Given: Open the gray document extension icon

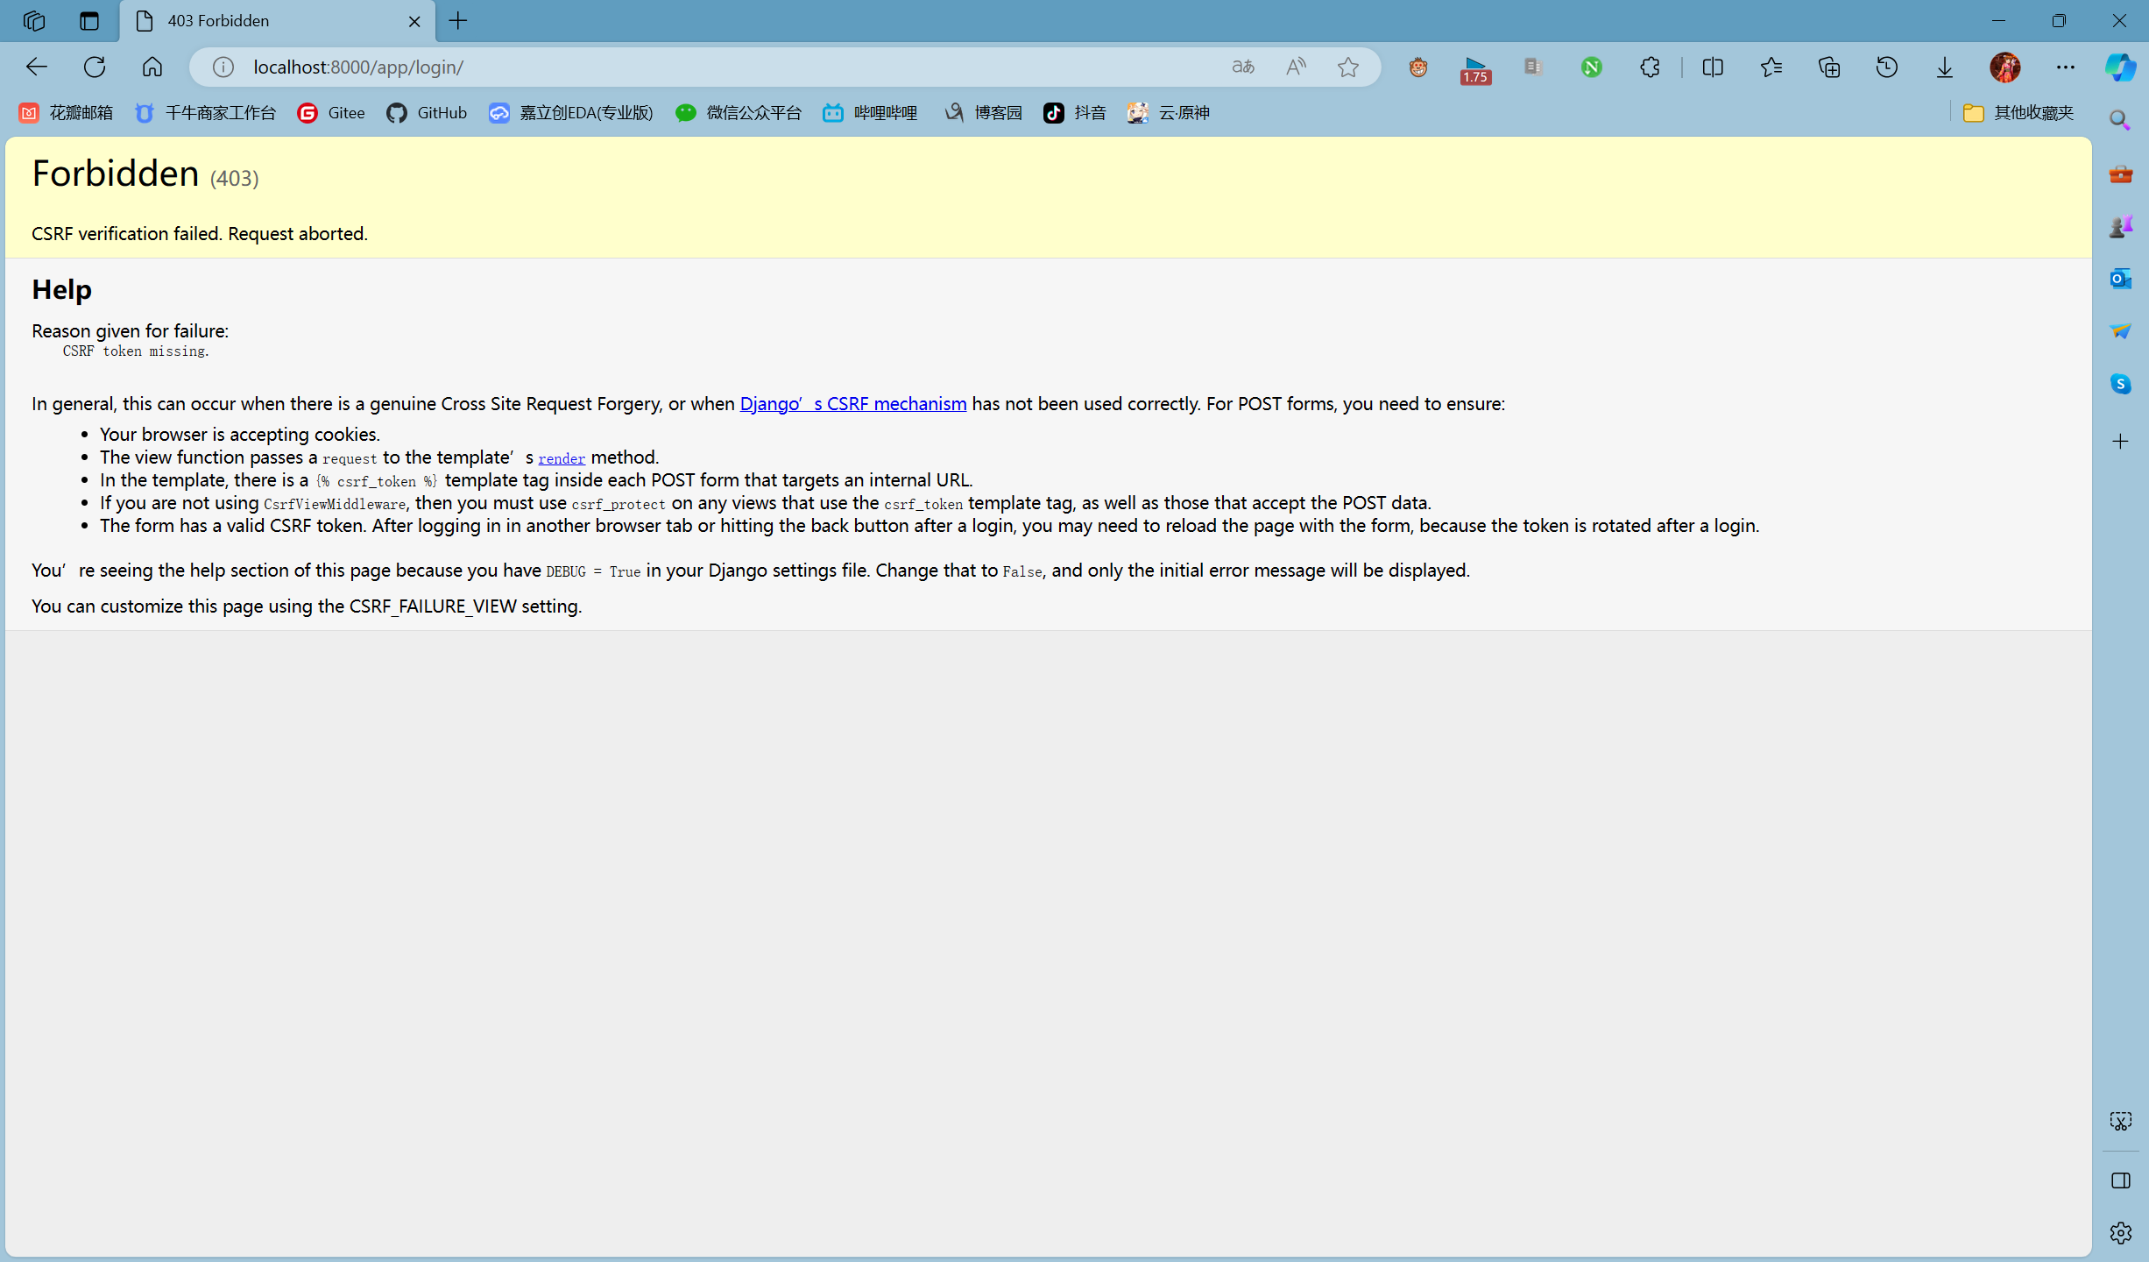Looking at the screenshot, I should tap(1533, 67).
